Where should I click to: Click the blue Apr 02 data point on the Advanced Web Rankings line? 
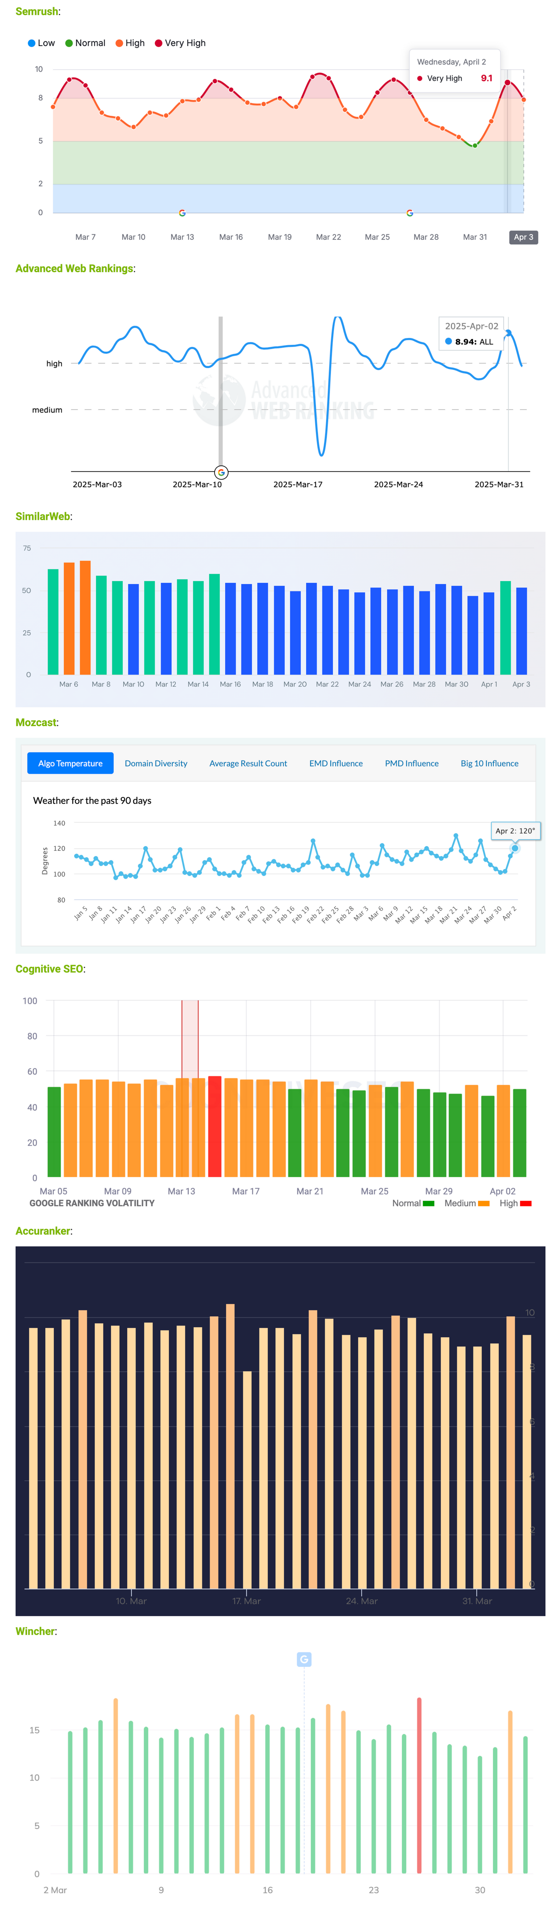point(508,333)
